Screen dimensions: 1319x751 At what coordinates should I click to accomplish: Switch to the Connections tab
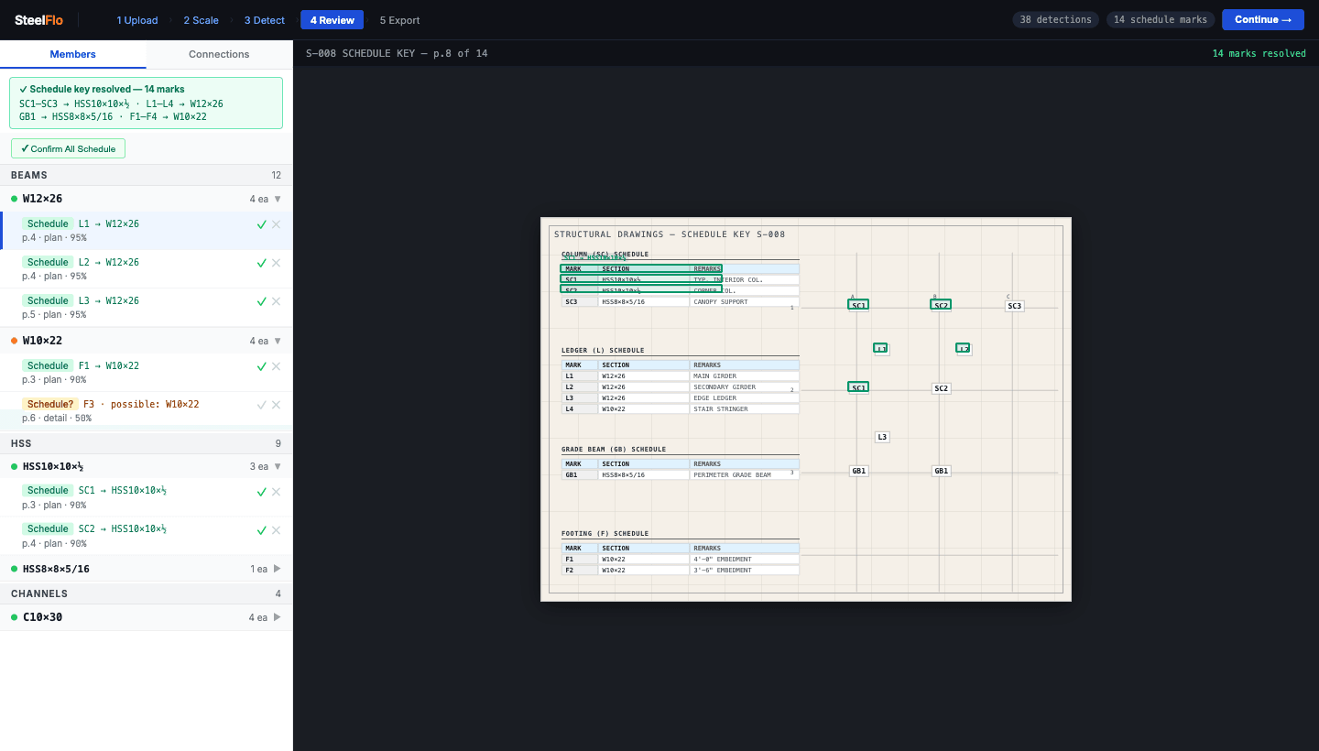pyautogui.click(x=219, y=54)
